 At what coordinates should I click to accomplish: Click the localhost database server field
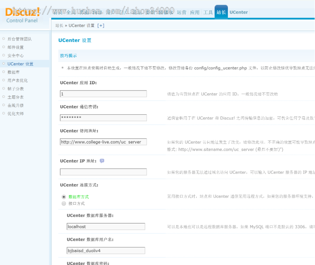coord(106,227)
